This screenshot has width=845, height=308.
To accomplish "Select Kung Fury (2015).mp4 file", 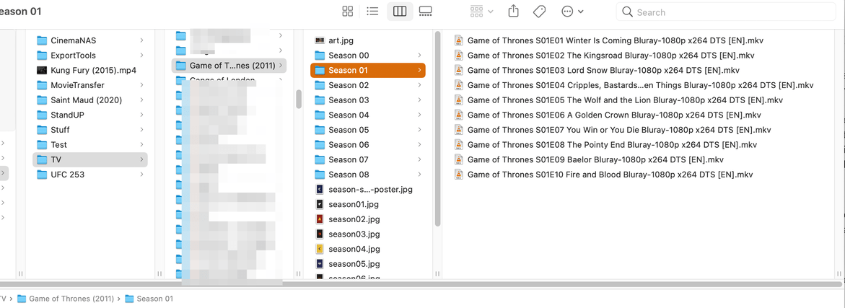I will 90,70.
